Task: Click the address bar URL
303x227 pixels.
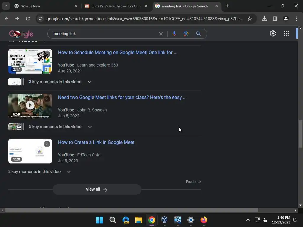Action: tap(144, 19)
